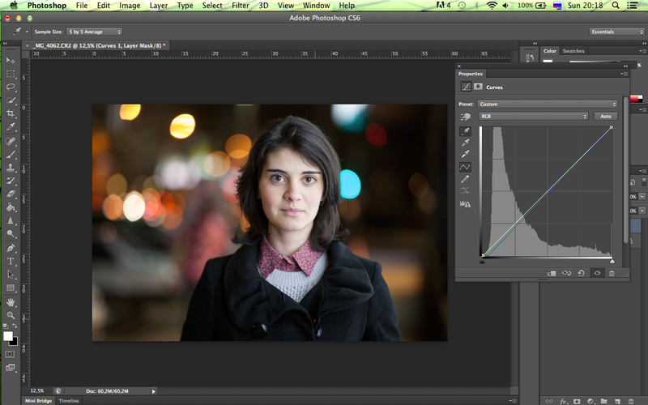Viewport: 648px width, 405px height.
Task: Open the Preset dropdown showing Custom
Action: [548, 104]
